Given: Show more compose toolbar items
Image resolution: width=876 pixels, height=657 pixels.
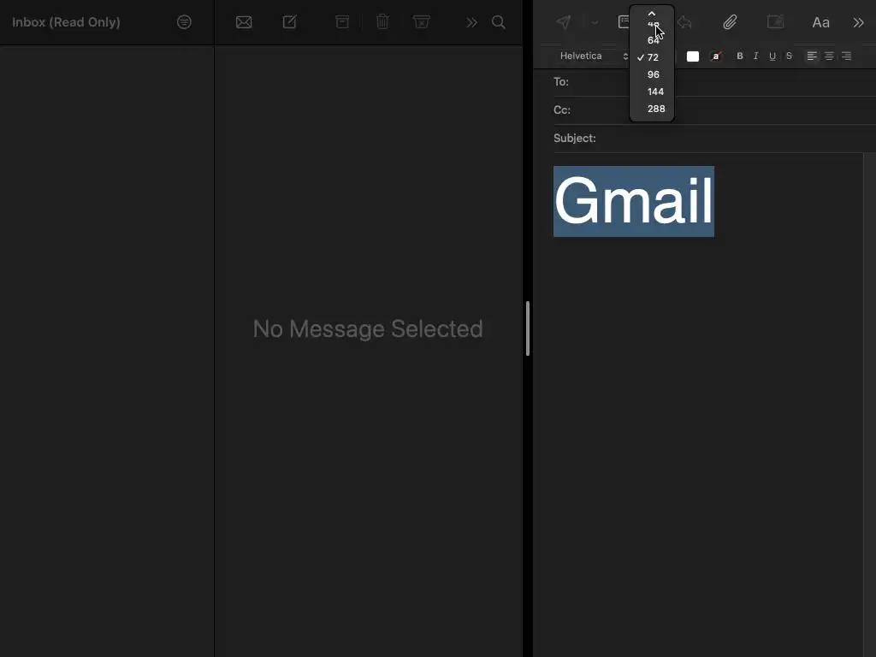Looking at the screenshot, I should [859, 22].
